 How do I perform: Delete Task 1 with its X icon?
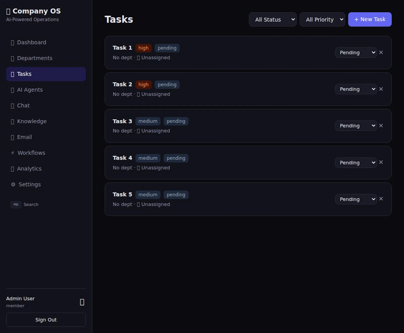[381, 52]
